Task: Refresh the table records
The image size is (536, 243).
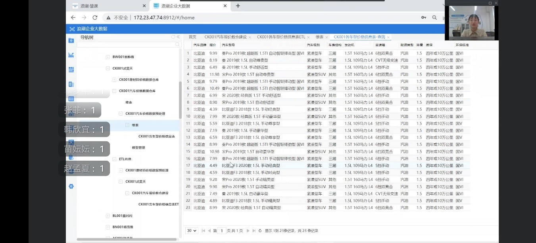Action: [260, 231]
